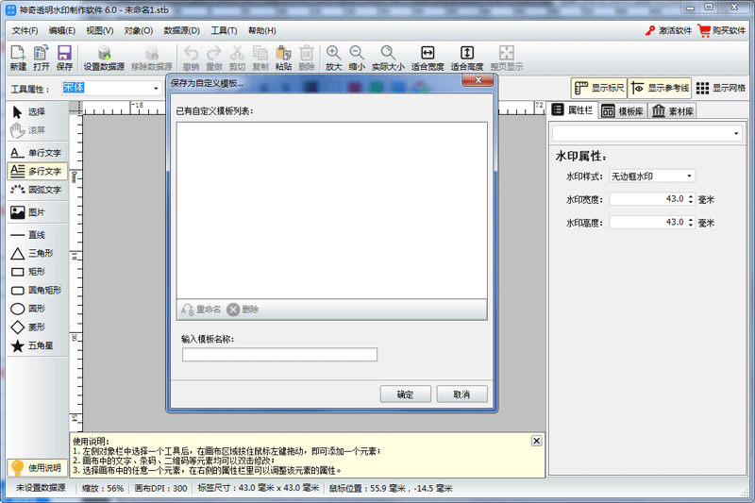Click the 重命名 rename button
This screenshot has width=755, height=503.
201,310
